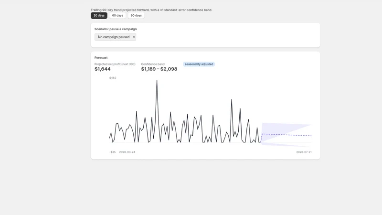
Task: Click the tallest peak of the profit line
Action: click(x=157, y=81)
